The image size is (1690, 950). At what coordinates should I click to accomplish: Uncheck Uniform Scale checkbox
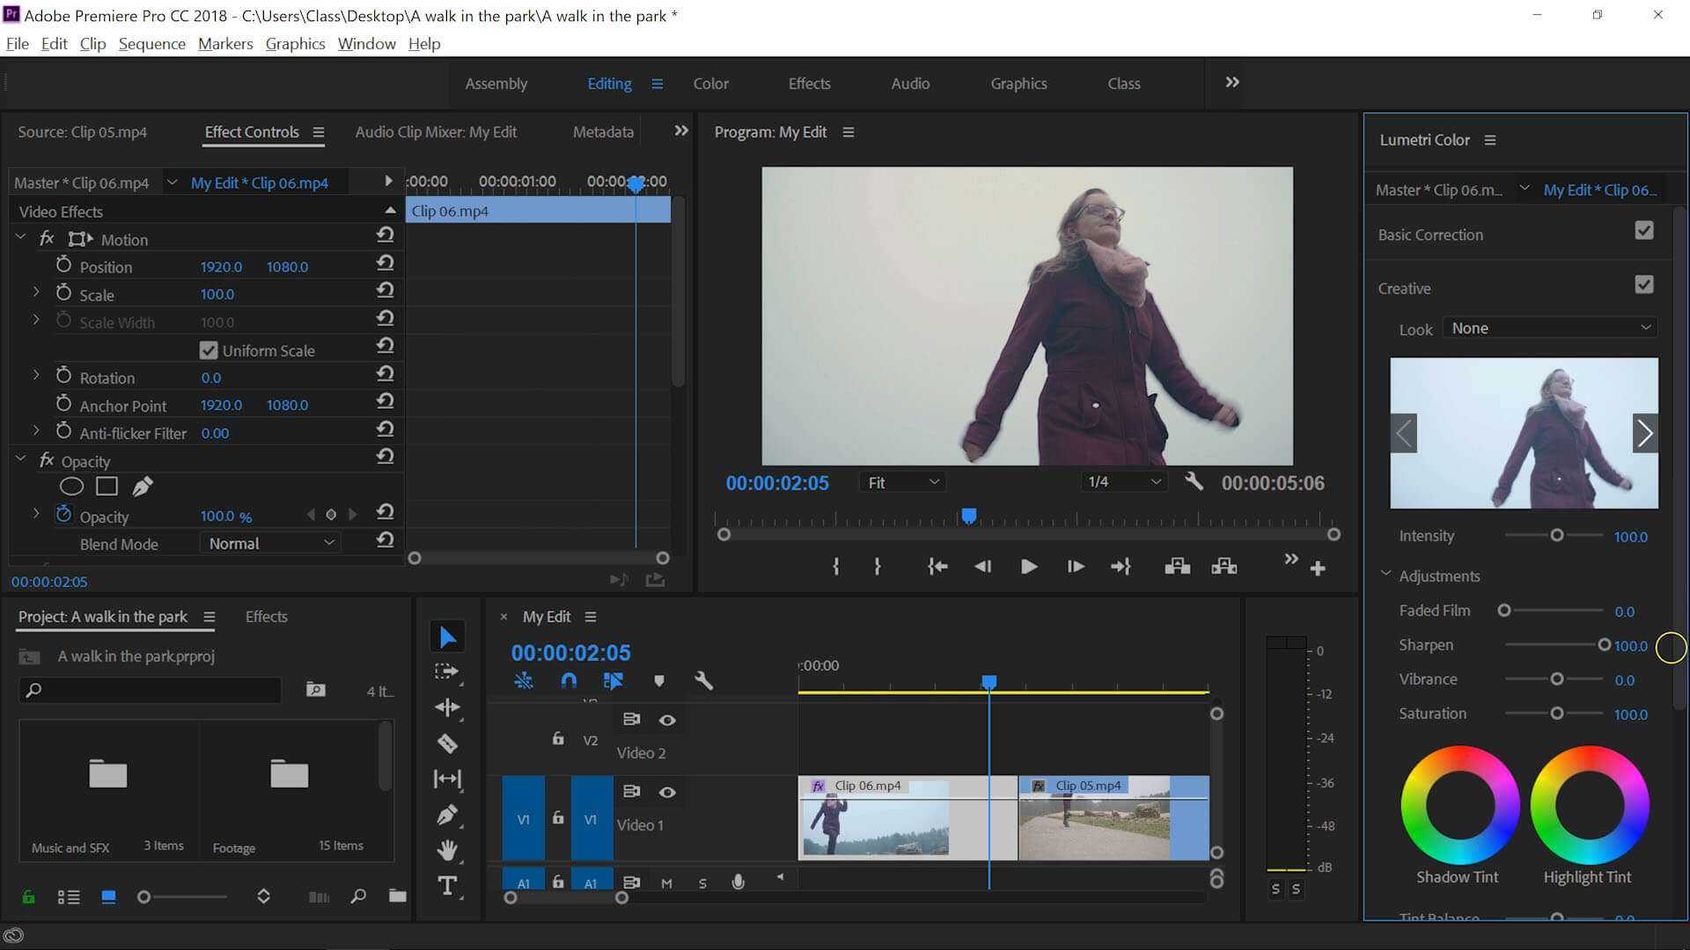[x=209, y=350]
